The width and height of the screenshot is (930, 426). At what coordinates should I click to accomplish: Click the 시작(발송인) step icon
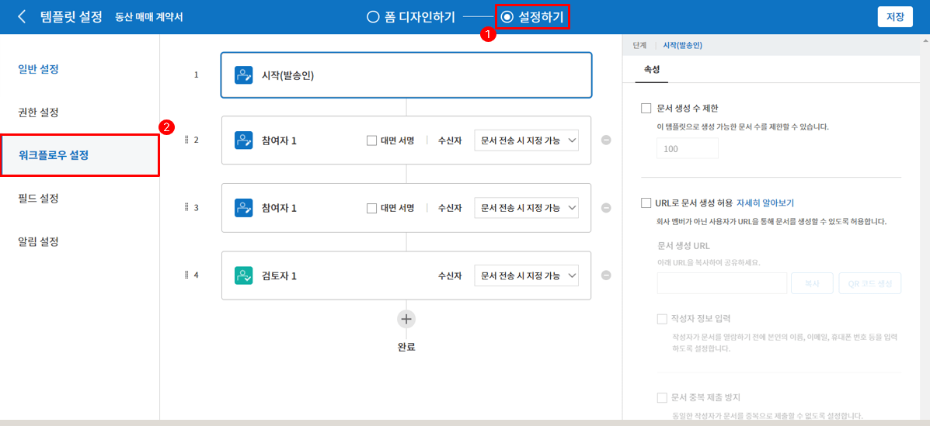coord(244,75)
